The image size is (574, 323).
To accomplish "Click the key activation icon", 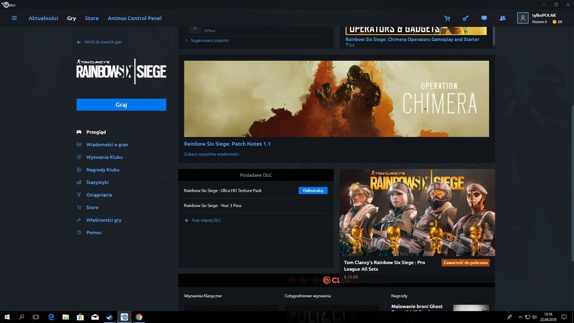I will click(x=465, y=19).
